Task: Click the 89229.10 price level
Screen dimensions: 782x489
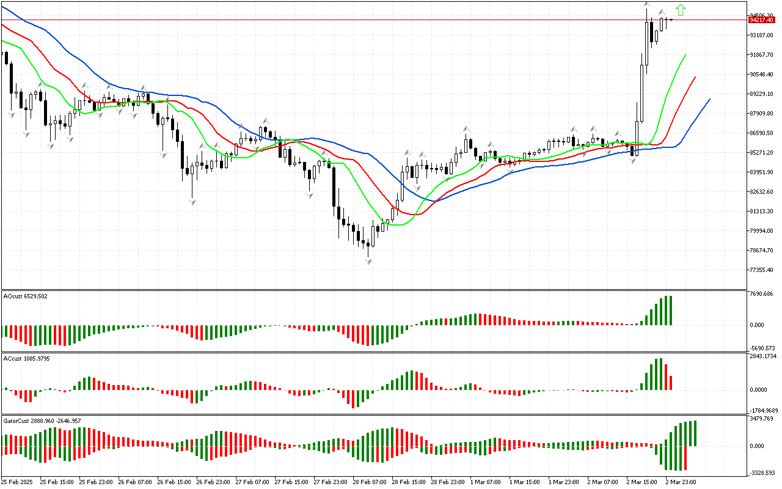Action: pyautogui.click(x=761, y=94)
